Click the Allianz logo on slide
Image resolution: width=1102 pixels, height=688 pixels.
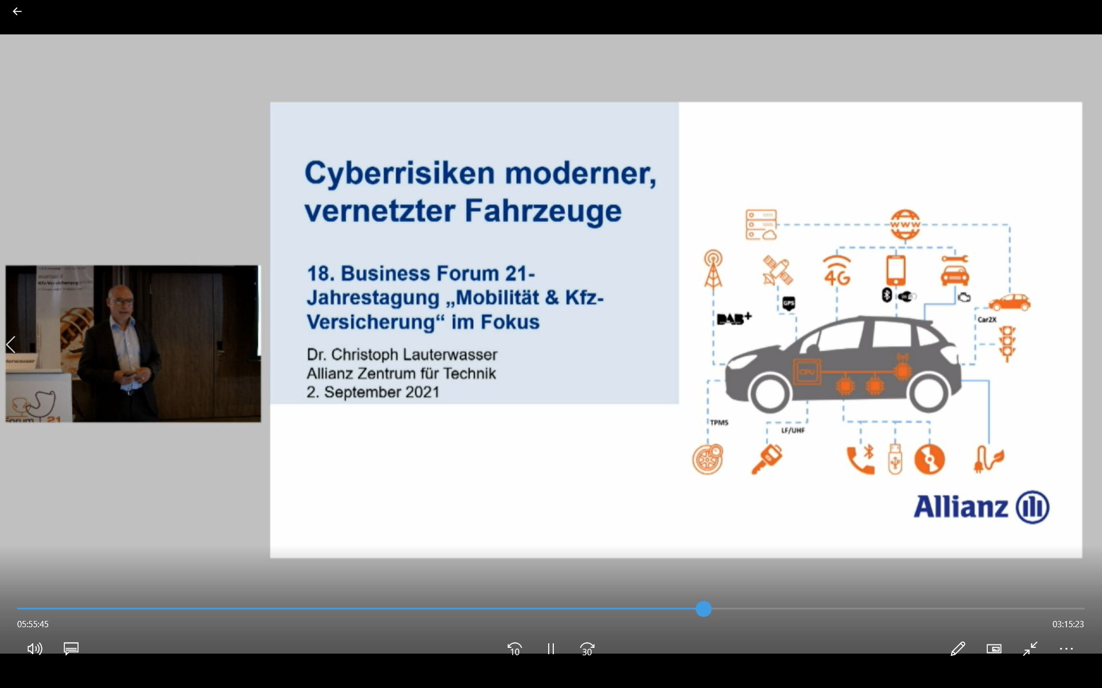981,507
